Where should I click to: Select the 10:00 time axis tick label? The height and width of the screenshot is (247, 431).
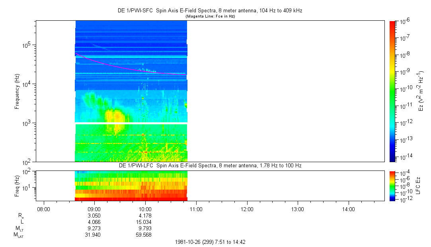tap(145, 209)
